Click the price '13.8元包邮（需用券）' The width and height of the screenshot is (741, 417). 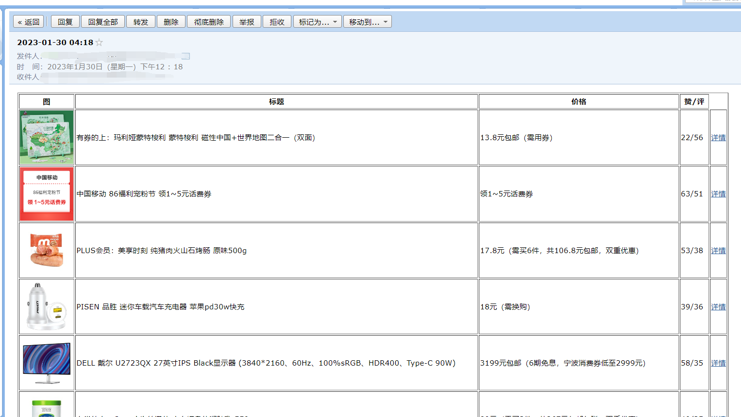[516, 138]
